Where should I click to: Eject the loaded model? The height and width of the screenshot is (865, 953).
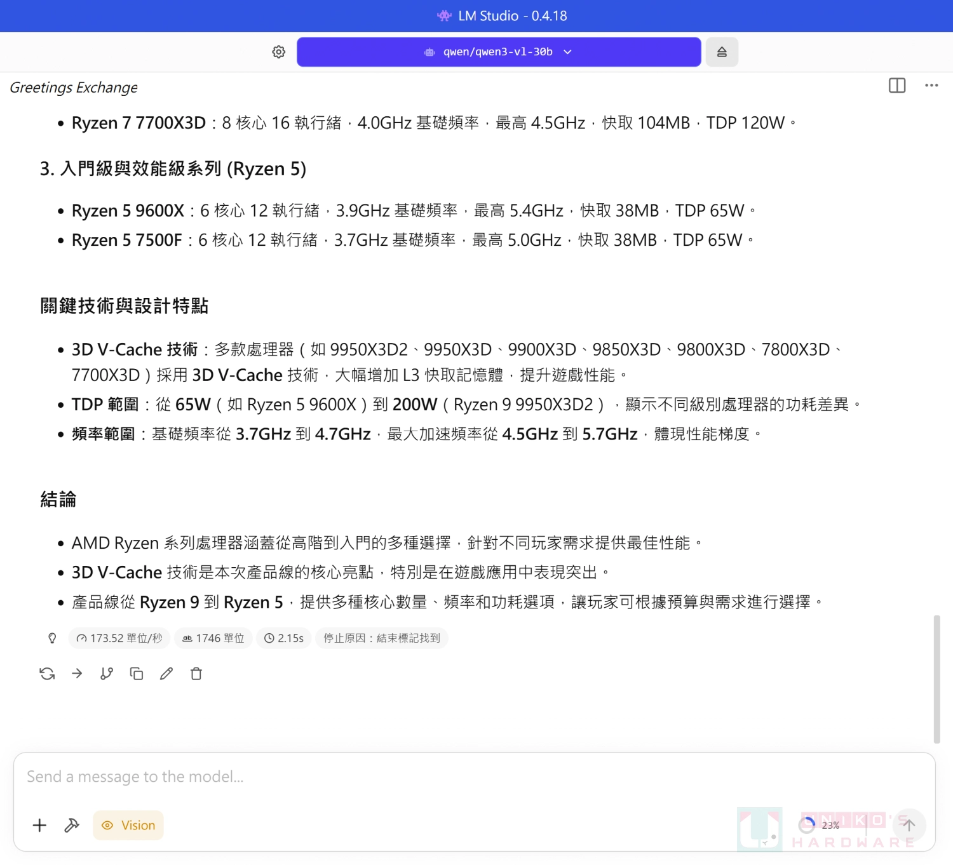(x=722, y=52)
